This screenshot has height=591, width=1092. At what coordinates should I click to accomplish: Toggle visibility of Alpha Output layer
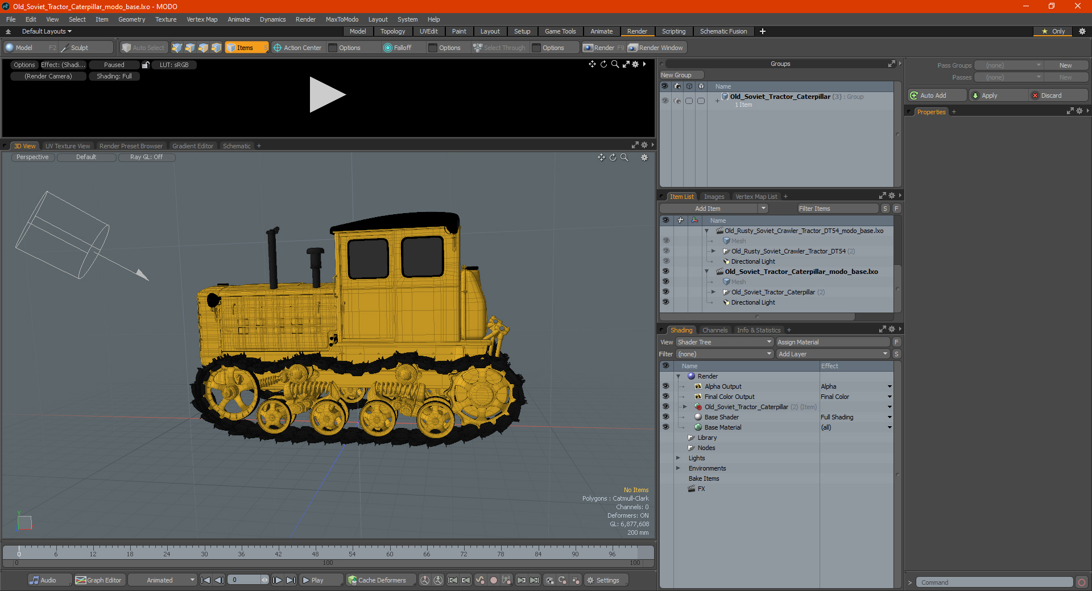tap(665, 386)
